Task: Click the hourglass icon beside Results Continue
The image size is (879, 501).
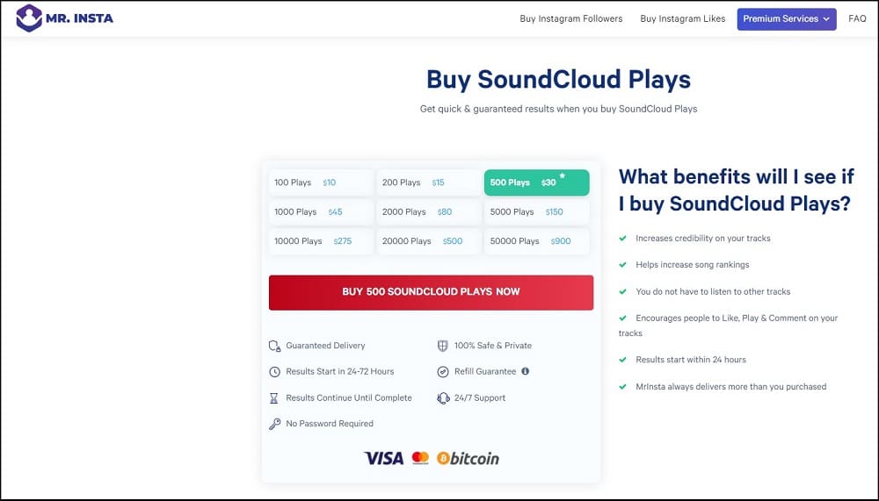Action: click(x=273, y=398)
